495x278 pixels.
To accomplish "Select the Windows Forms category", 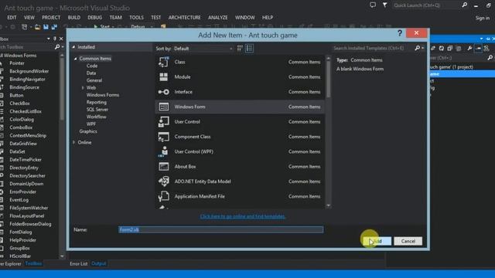I will click(103, 95).
